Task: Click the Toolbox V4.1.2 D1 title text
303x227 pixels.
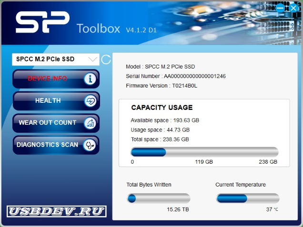Action: click(117, 29)
